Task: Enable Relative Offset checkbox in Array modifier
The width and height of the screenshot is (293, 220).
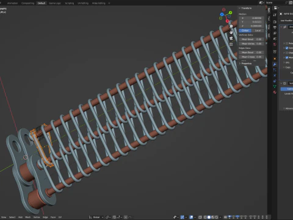Action: click(287, 43)
